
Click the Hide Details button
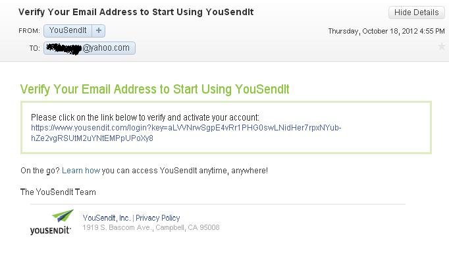[416, 13]
